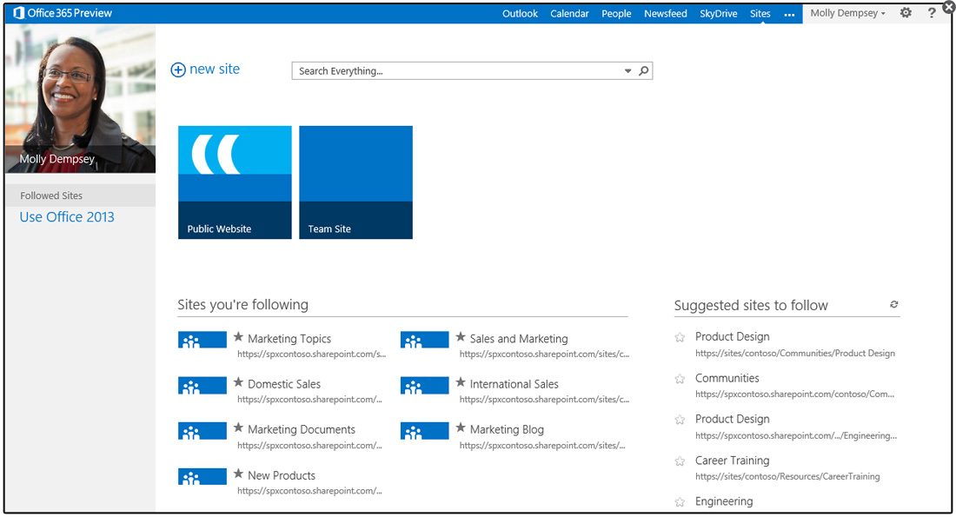The height and width of the screenshot is (517, 956).
Task: Click the Office 365 Preview title
Action: click(70, 13)
